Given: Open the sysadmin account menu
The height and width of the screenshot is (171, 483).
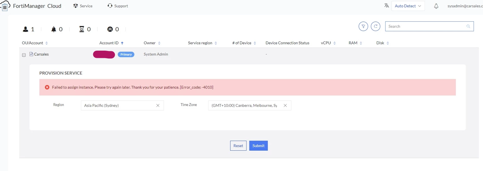Looking at the screenshot, I should [x=465, y=6].
